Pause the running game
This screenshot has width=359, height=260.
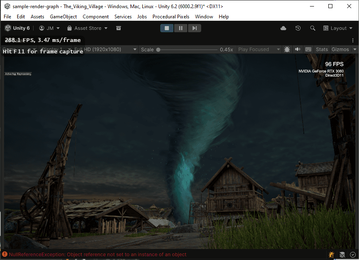point(181,28)
